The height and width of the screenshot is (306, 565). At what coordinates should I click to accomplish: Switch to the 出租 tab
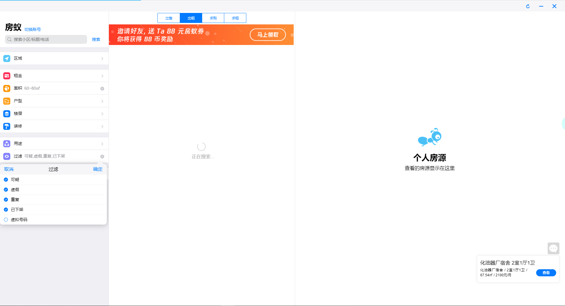click(x=191, y=18)
